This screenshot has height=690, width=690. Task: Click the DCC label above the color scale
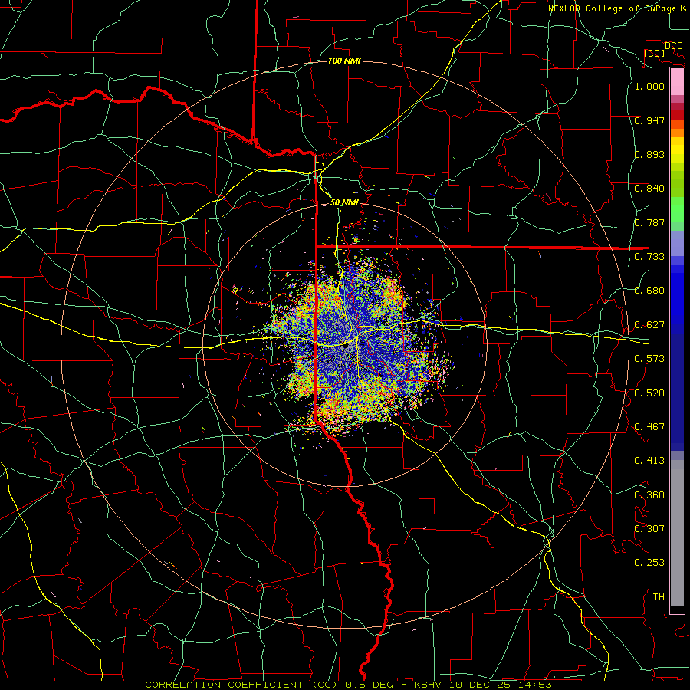pos(673,46)
